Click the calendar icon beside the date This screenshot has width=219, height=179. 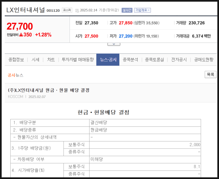tap(77, 11)
